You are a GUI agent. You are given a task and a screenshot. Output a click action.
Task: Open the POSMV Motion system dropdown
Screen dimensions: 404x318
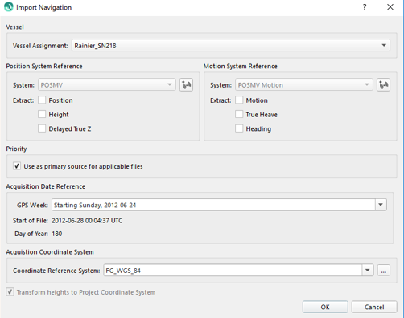(x=304, y=85)
